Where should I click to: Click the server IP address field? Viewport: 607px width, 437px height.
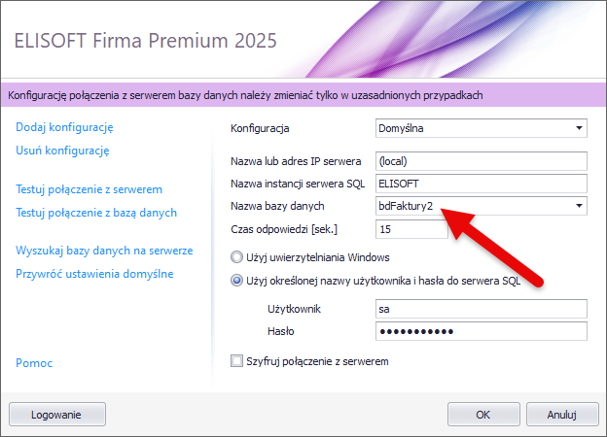(x=482, y=160)
